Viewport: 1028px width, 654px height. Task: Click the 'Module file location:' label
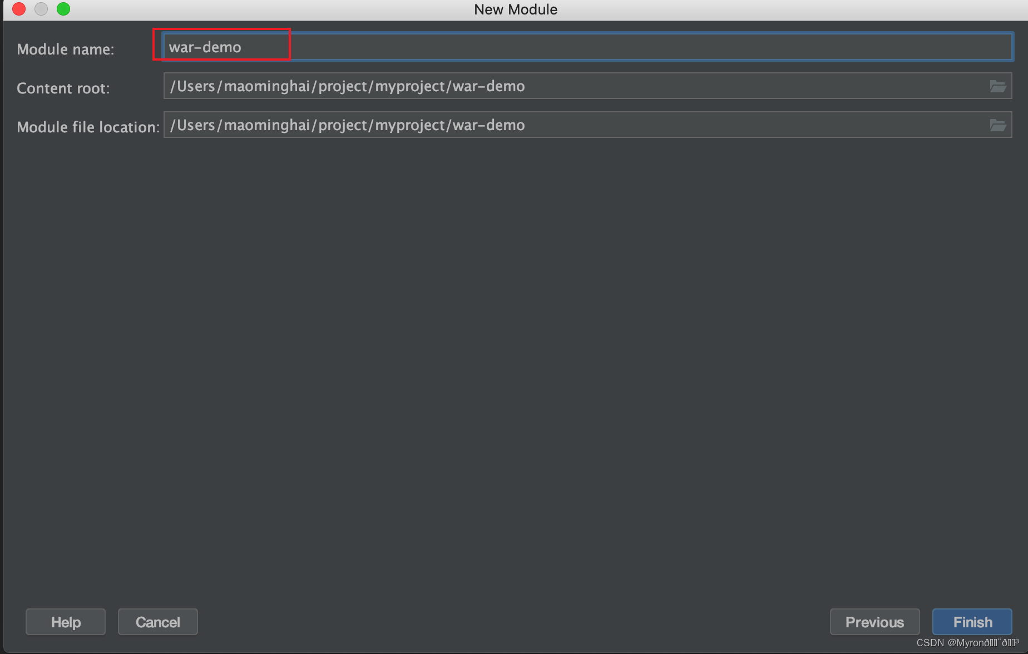[88, 127]
